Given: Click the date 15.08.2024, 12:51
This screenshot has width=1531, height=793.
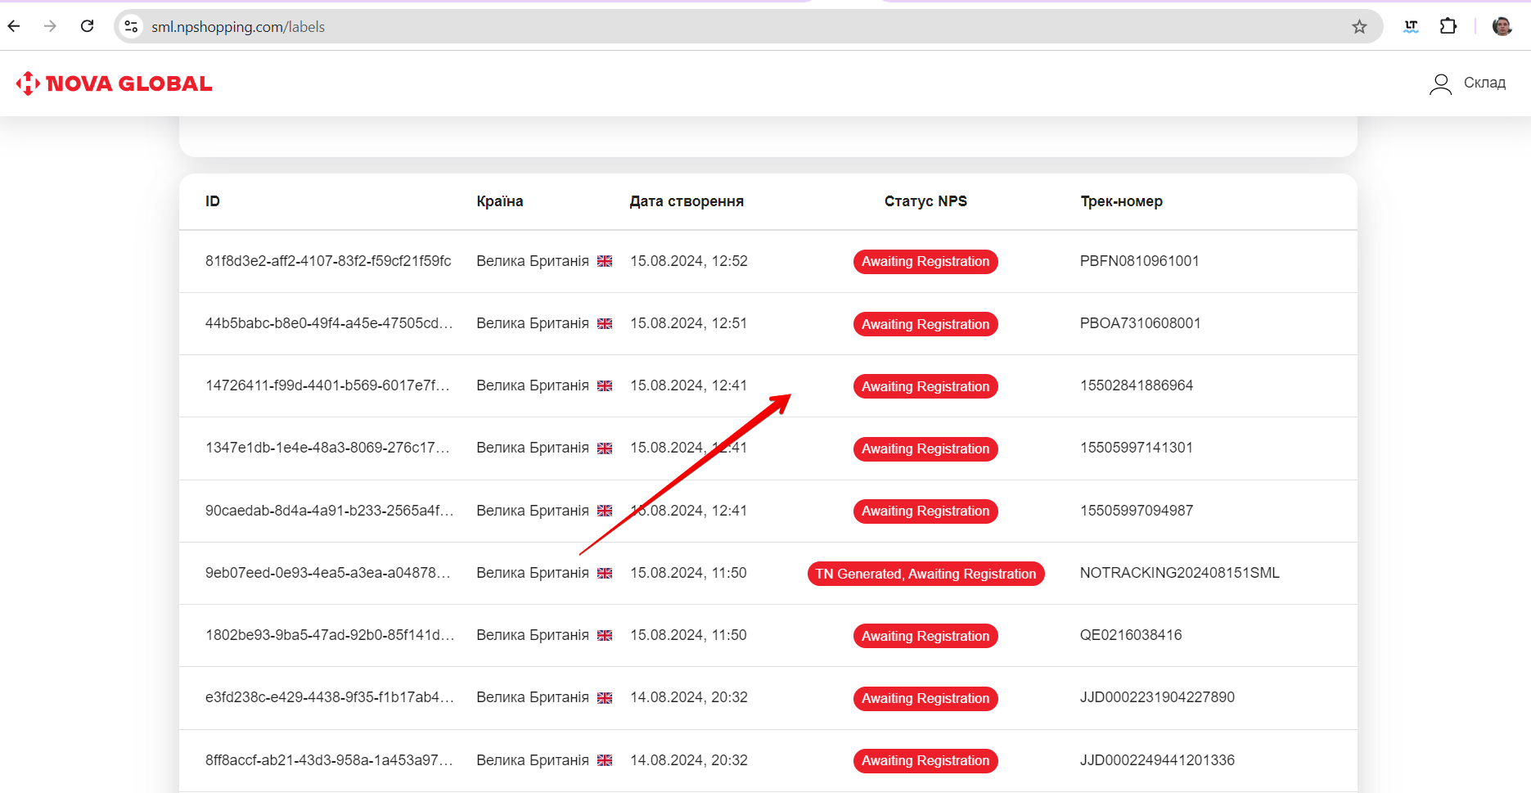Looking at the screenshot, I should coord(688,323).
